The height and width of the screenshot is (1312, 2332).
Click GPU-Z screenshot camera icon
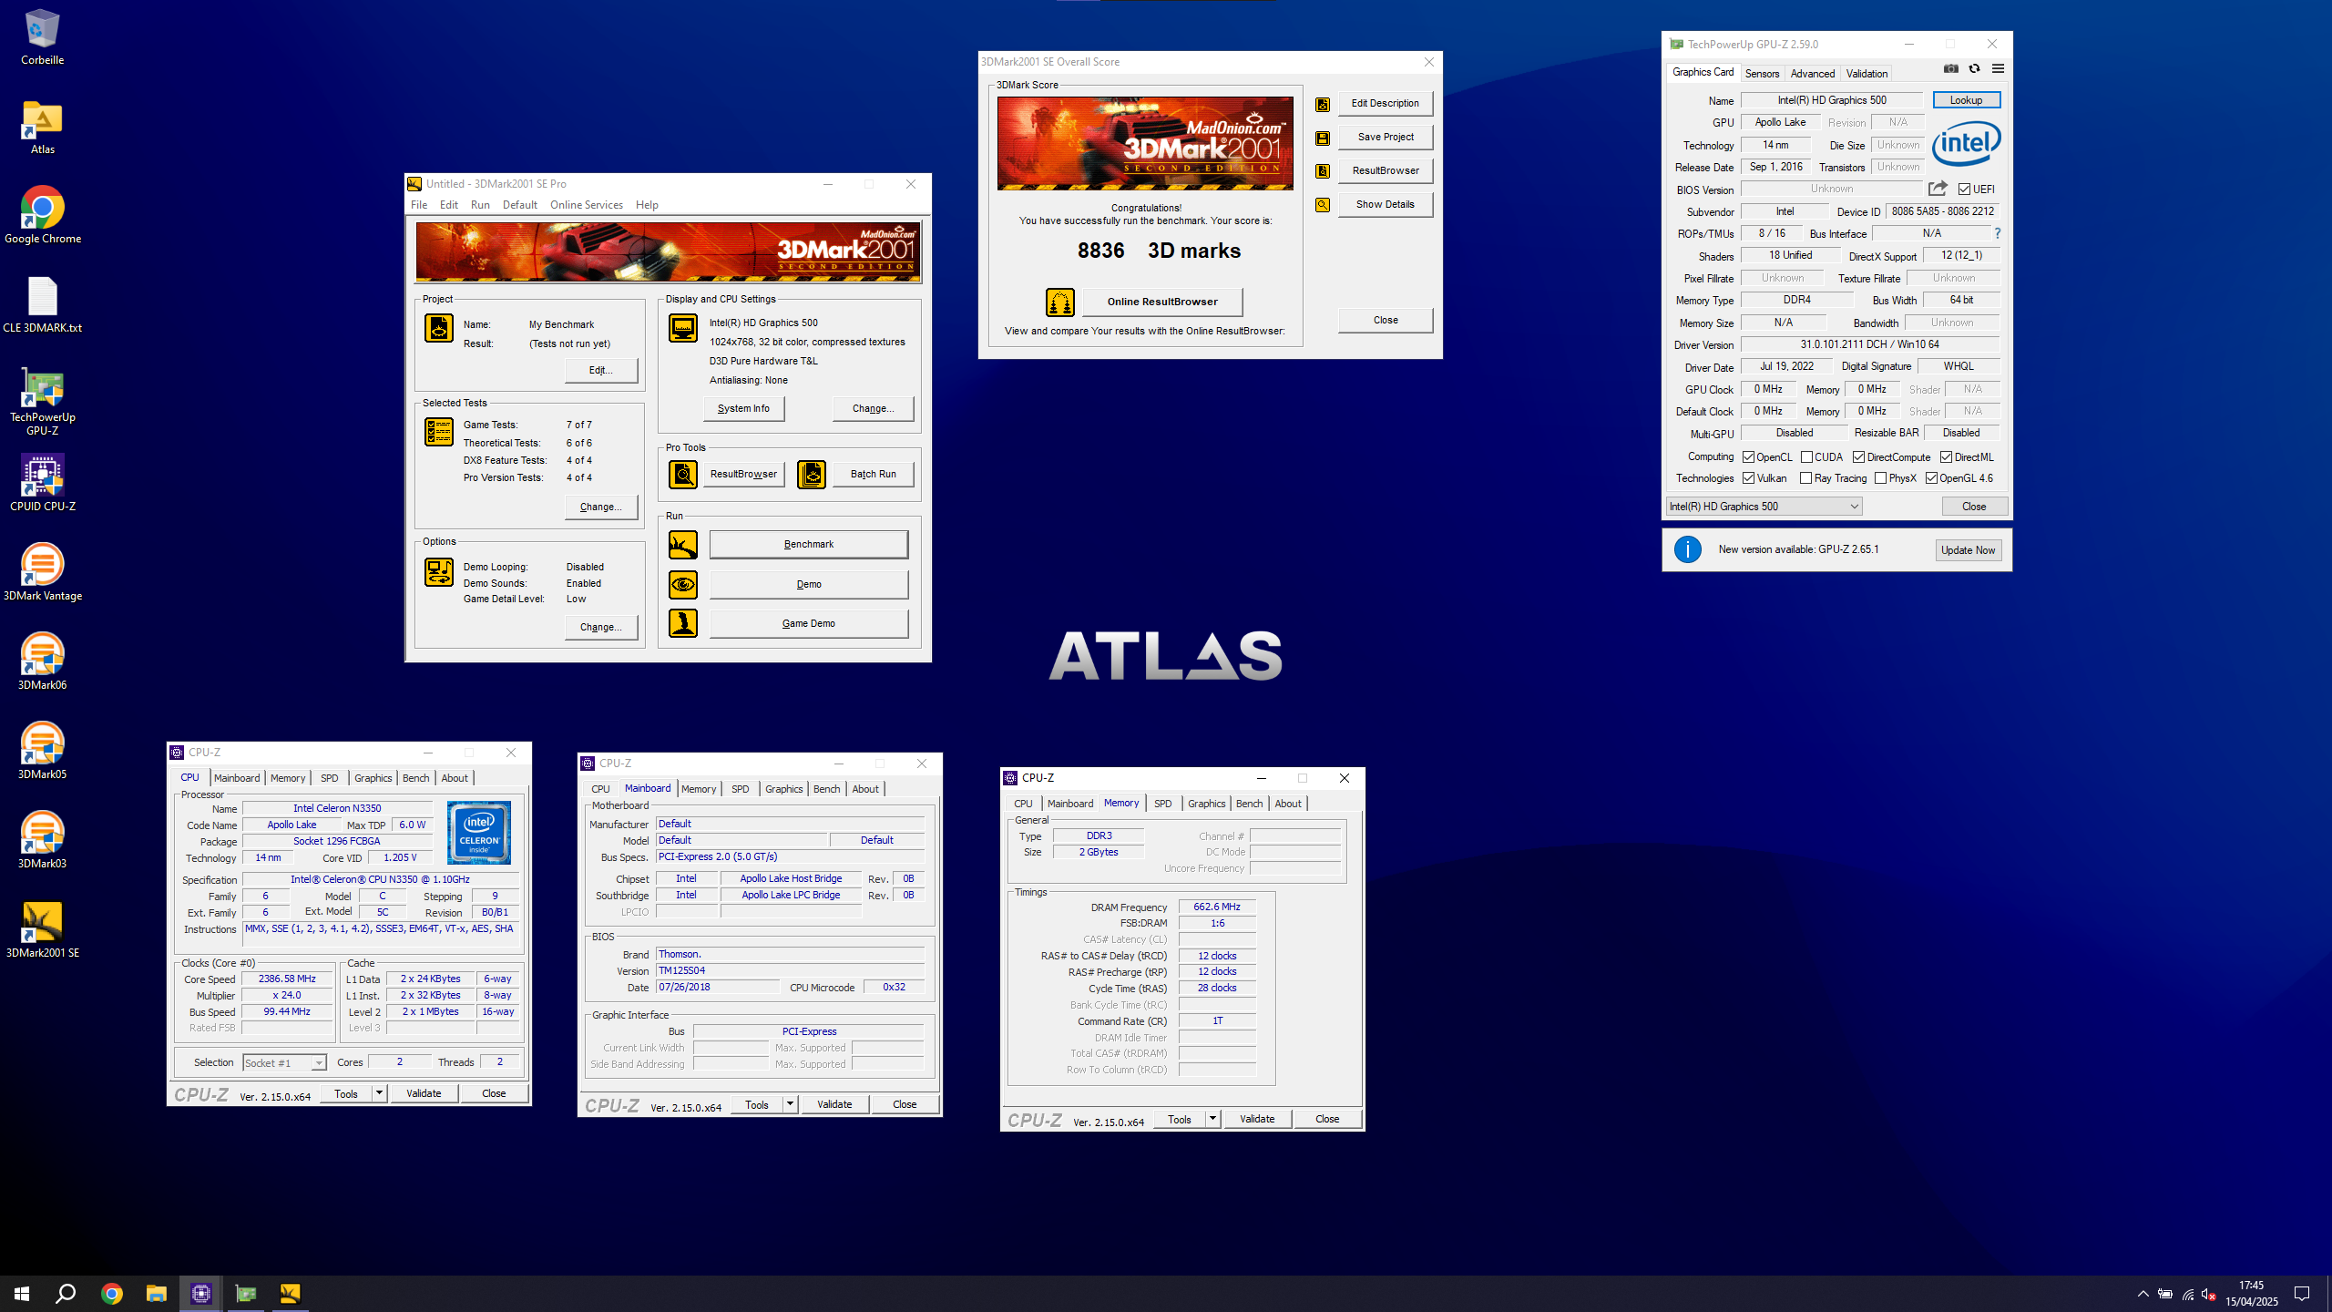point(1950,69)
